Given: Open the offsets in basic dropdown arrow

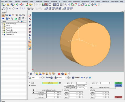Looking at the screenshot, I should pos(91,88).
